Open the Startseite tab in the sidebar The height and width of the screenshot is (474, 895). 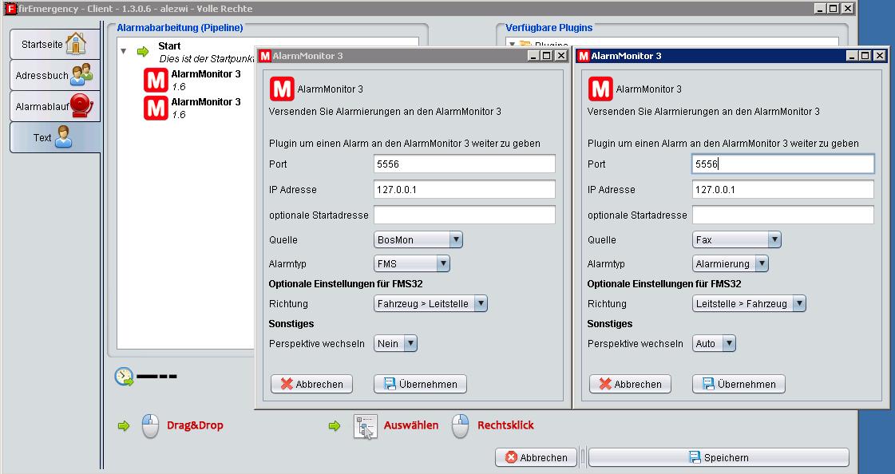(x=55, y=44)
